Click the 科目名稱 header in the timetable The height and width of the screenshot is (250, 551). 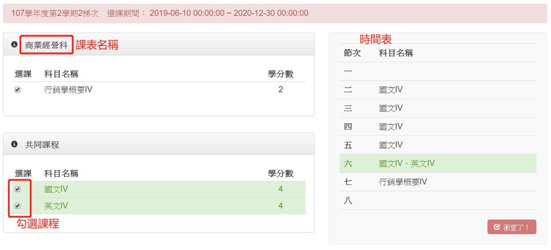click(396, 53)
